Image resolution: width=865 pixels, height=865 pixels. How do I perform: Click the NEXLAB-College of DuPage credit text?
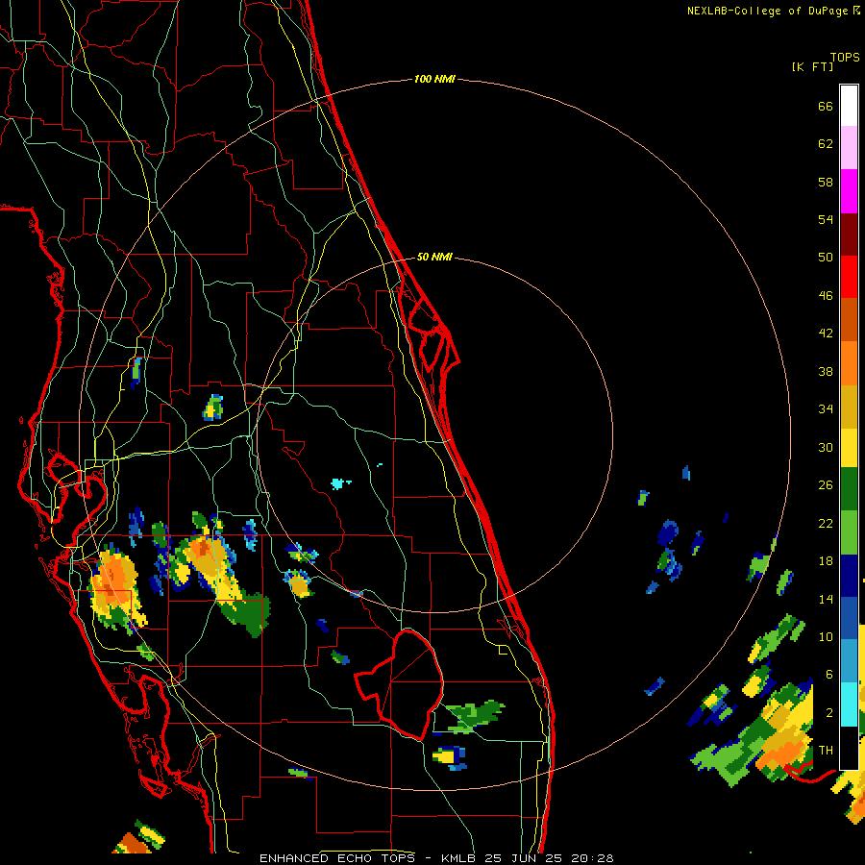tap(769, 11)
